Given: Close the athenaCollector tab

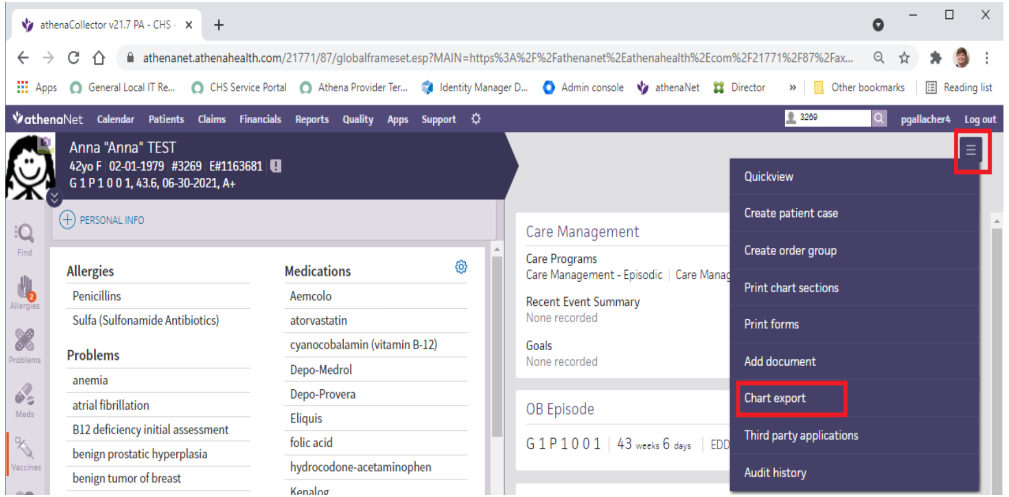Looking at the screenshot, I should [x=189, y=25].
